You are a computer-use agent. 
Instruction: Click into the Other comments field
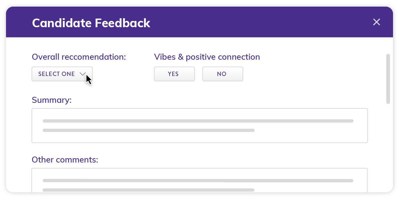(199, 181)
